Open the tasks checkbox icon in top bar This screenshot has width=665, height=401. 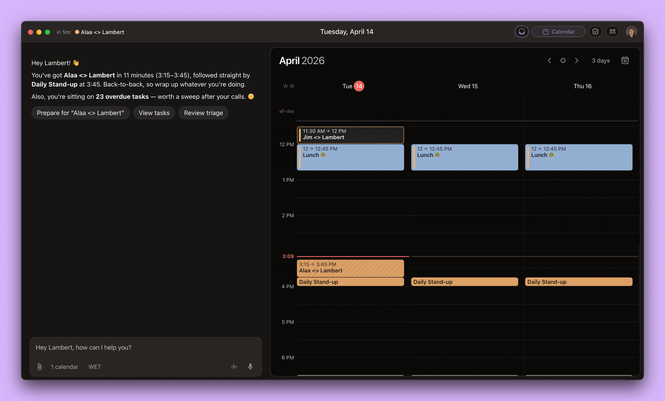pyautogui.click(x=595, y=32)
